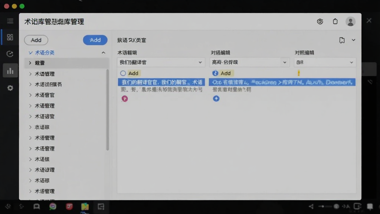This screenshot has height=214, width=380.
Task: Open the bar chart statistics sidebar icon
Action: click(10, 71)
